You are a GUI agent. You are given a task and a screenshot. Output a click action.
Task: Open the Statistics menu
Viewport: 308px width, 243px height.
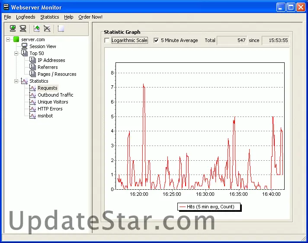(x=50, y=17)
